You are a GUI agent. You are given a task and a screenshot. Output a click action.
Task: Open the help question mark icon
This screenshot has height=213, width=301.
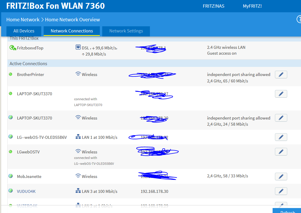[299, 19]
